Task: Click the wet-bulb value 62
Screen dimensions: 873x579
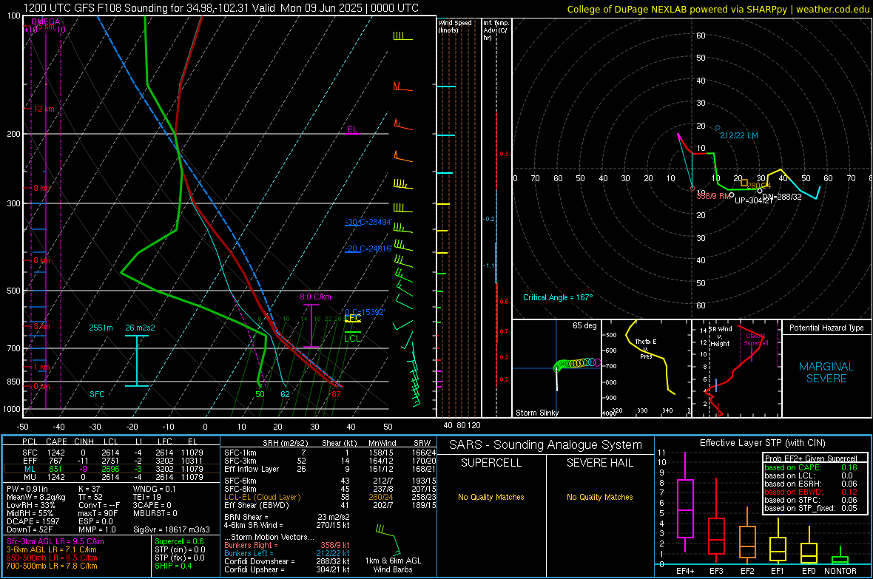Action: 285,394
